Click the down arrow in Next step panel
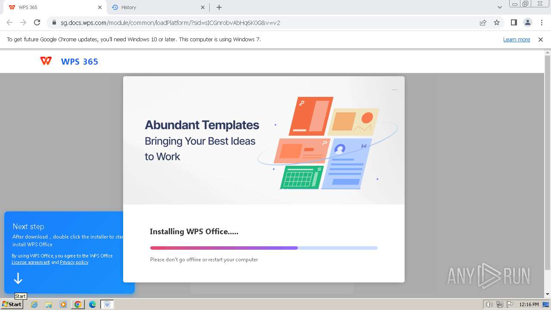The width and height of the screenshot is (551, 310). pyautogui.click(x=18, y=279)
